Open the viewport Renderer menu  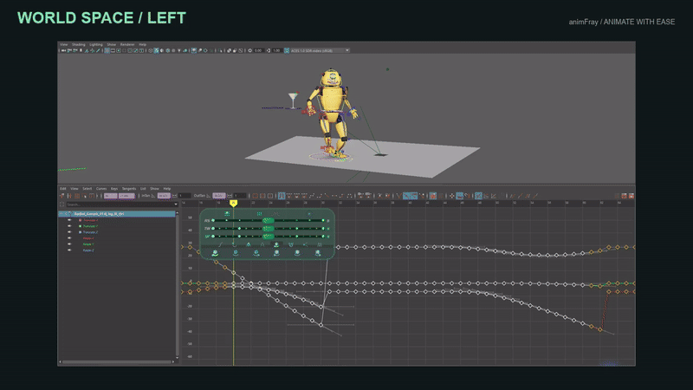(x=127, y=45)
